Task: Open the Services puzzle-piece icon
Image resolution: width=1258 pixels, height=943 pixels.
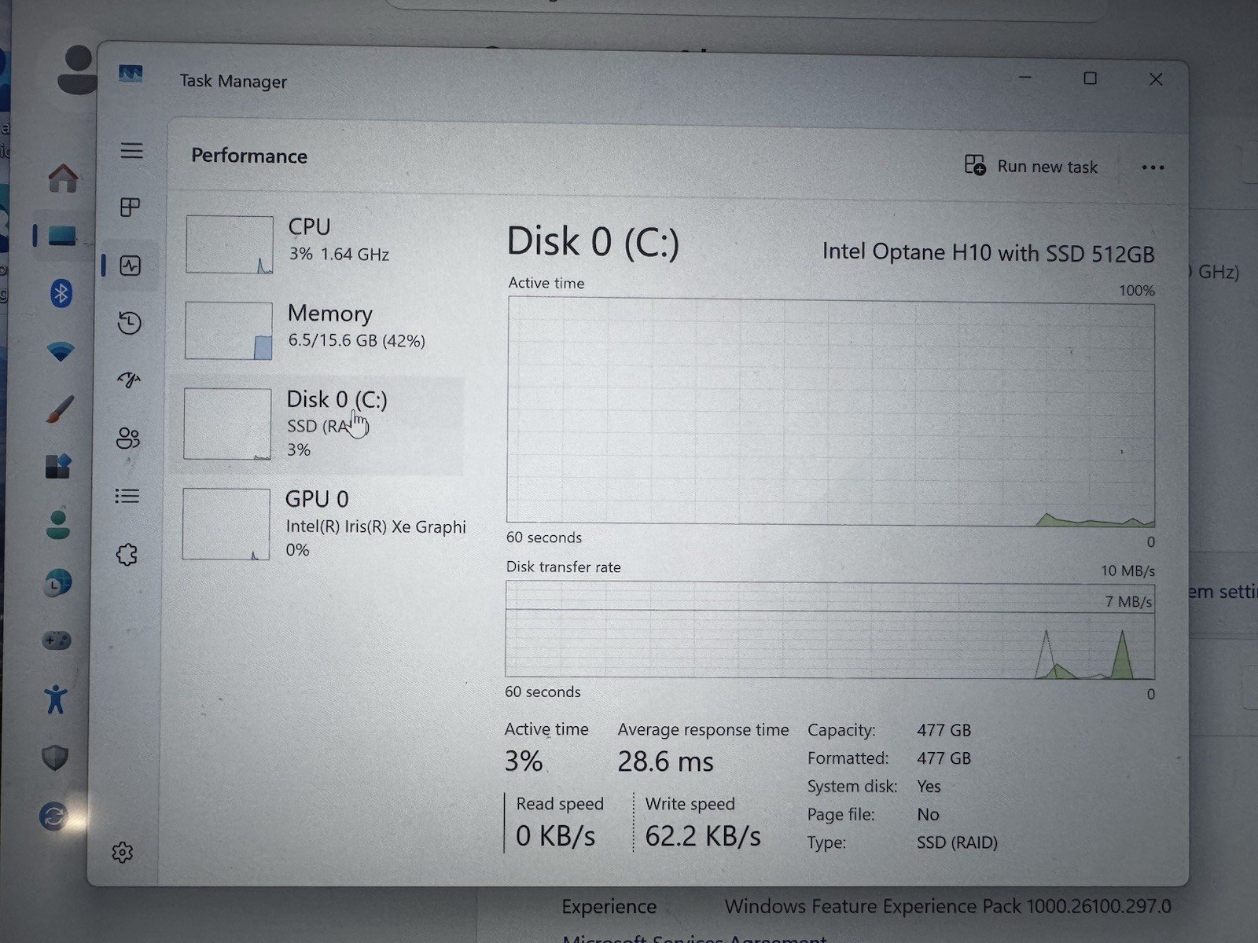Action: pos(127,555)
